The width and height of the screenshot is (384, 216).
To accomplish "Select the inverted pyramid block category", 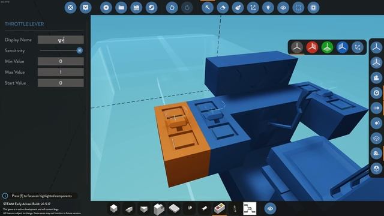I will click(x=144, y=209).
